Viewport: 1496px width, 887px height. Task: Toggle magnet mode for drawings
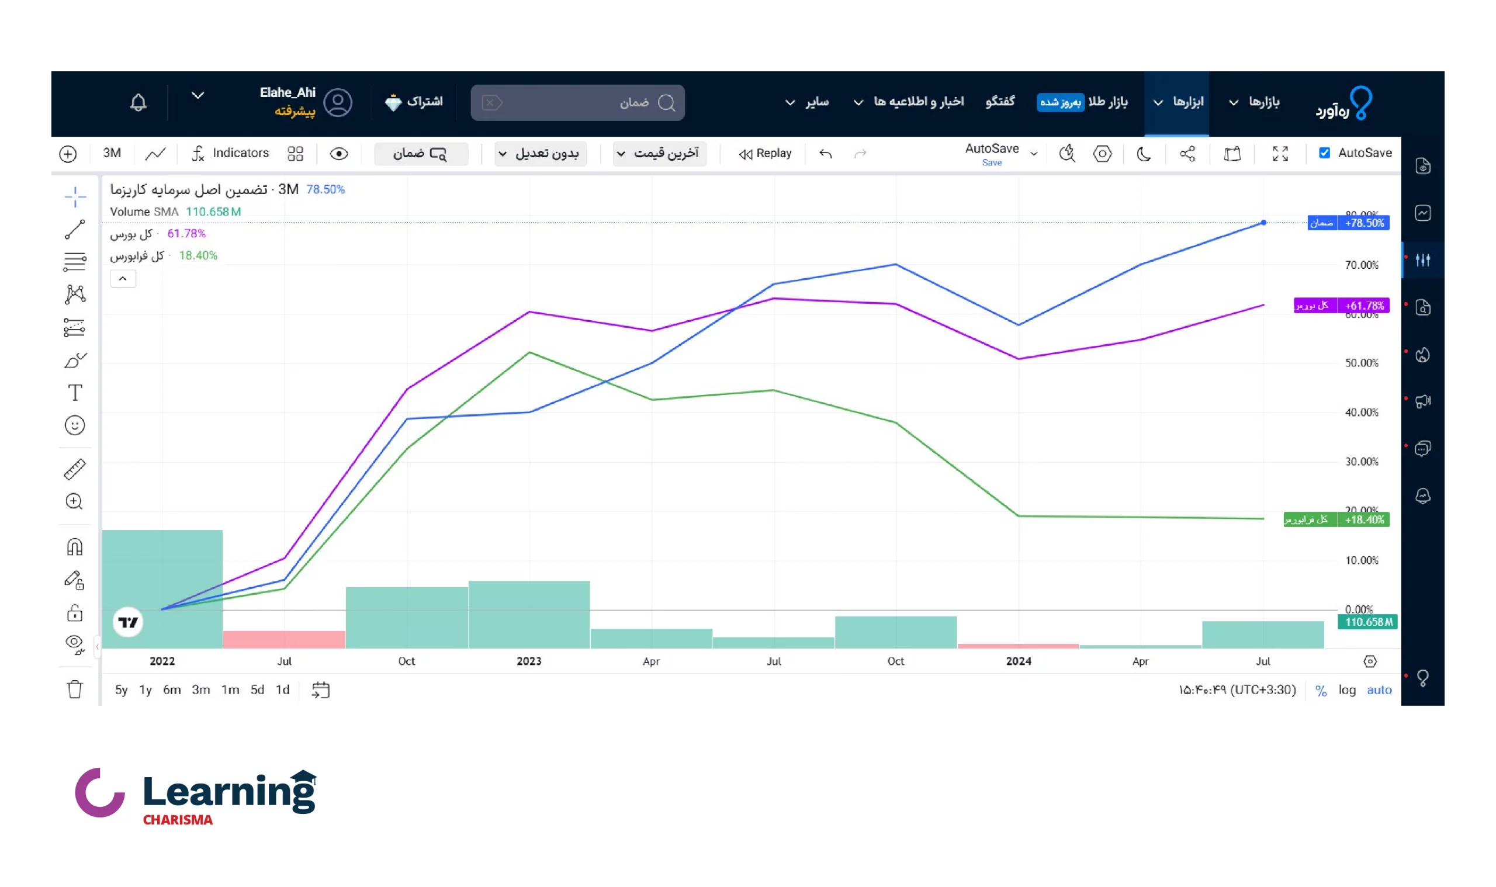pyautogui.click(x=75, y=547)
